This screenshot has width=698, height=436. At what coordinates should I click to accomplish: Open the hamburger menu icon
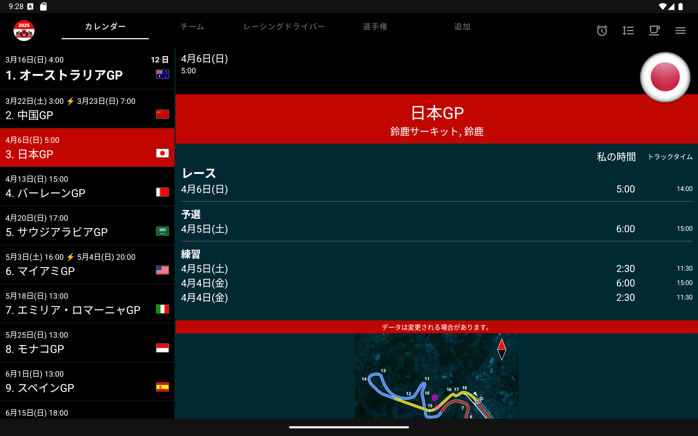[x=680, y=31]
